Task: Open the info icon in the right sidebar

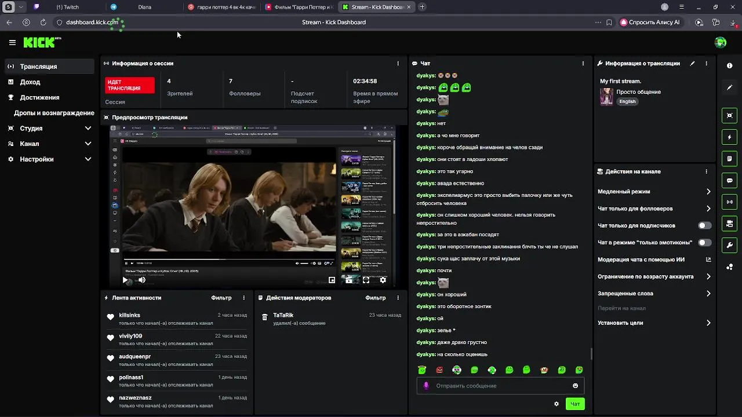Action: 729,65
